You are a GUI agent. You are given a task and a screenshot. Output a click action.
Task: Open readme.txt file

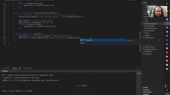pyautogui.click(x=148, y=54)
